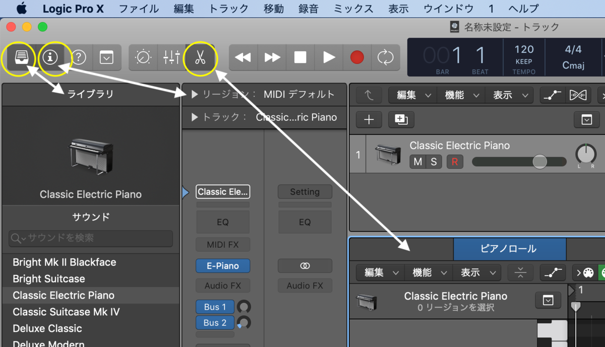Screen dimensions: 605x347
Task: Toggle the Library button in toolbar
Action: click(x=21, y=57)
